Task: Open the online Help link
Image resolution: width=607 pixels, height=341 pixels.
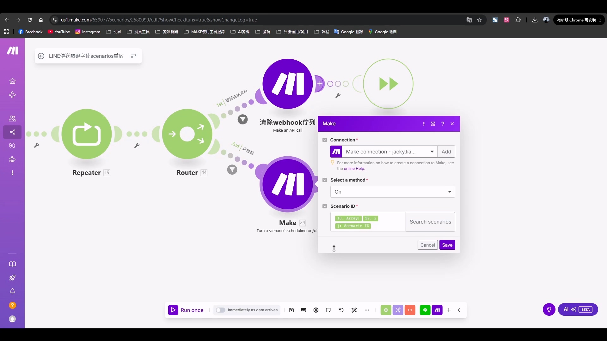Action: (354, 169)
